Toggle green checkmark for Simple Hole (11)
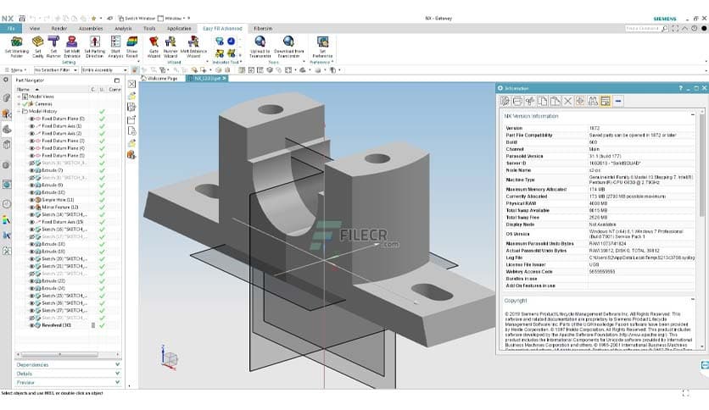 pyautogui.click(x=102, y=200)
